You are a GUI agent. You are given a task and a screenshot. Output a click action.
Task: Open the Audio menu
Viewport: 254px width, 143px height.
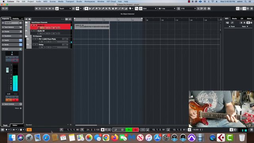[x=38, y=2]
